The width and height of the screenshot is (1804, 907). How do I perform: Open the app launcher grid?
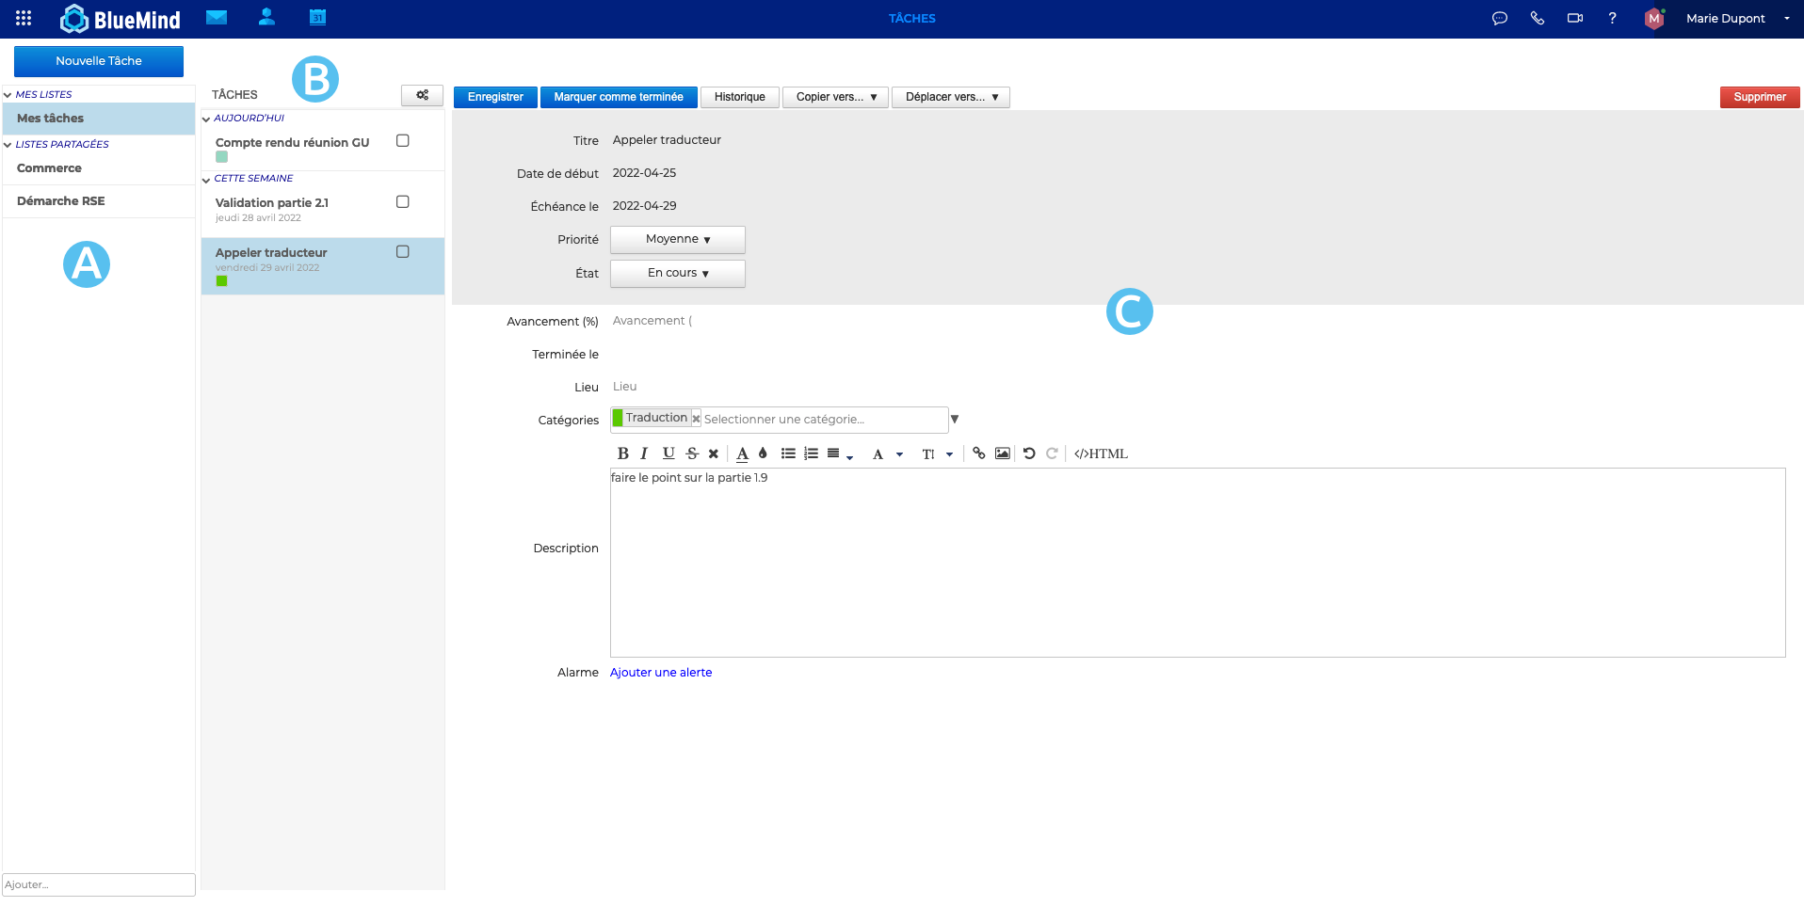pos(24,18)
